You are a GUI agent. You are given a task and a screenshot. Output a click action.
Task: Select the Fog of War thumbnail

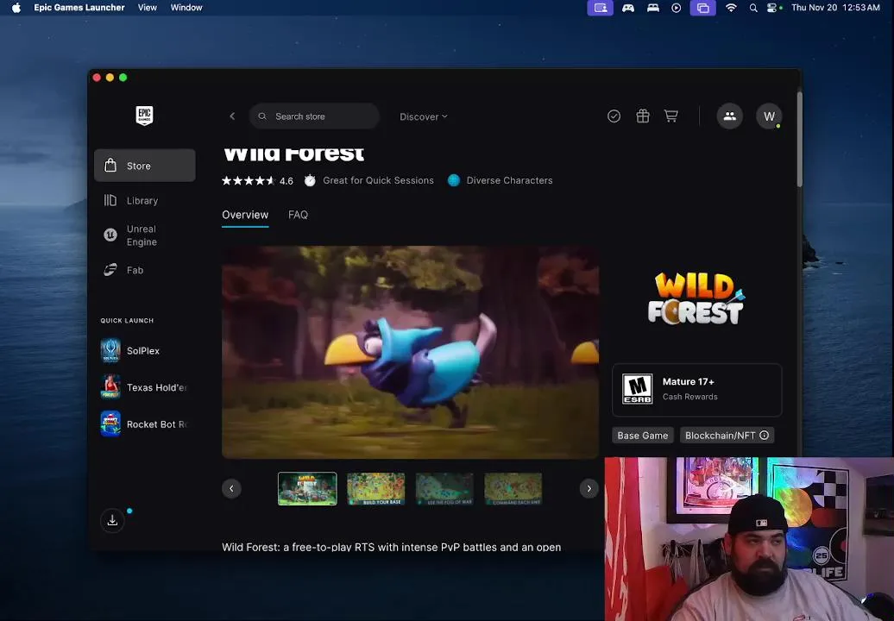click(x=444, y=488)
